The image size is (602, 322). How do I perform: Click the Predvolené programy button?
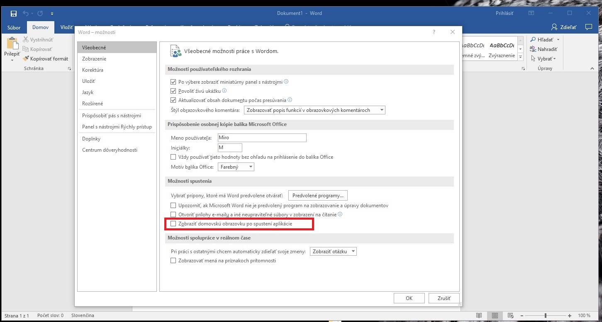coord(318,195)
